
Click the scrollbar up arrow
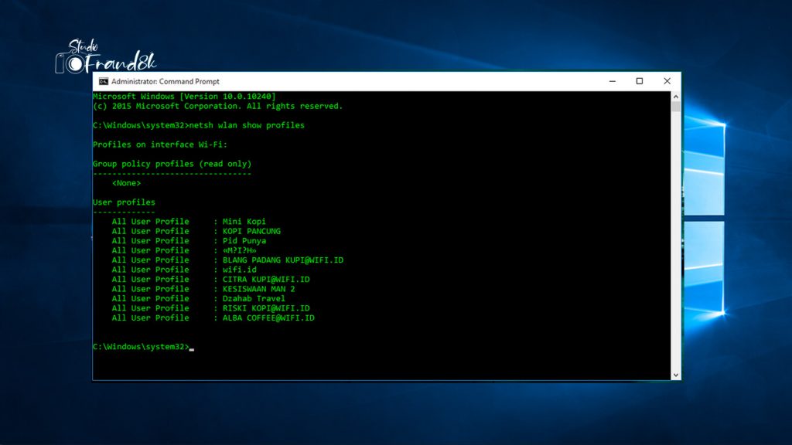(676, 94)
